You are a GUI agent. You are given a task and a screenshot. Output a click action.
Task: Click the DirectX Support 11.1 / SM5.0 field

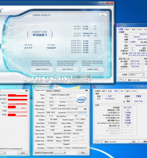point(81,119)
